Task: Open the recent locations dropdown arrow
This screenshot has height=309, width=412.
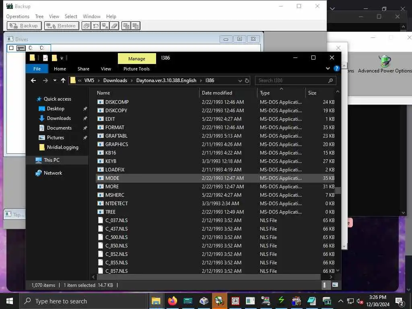Action: point(55,80)
